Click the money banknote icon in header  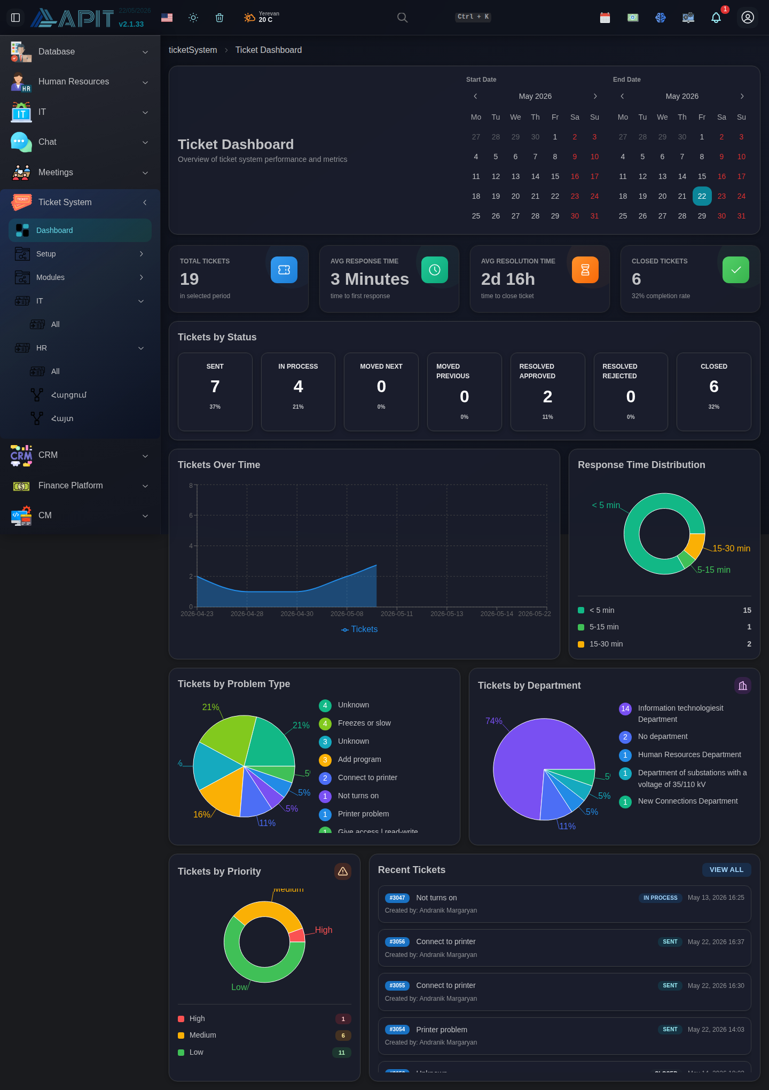pos(633,18)
